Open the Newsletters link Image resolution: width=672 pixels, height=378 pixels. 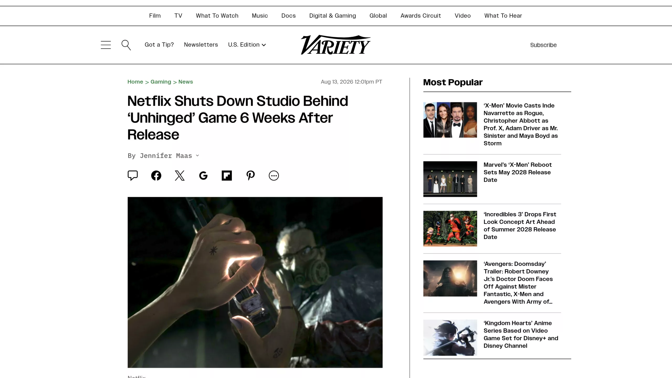tap(201, 45)
